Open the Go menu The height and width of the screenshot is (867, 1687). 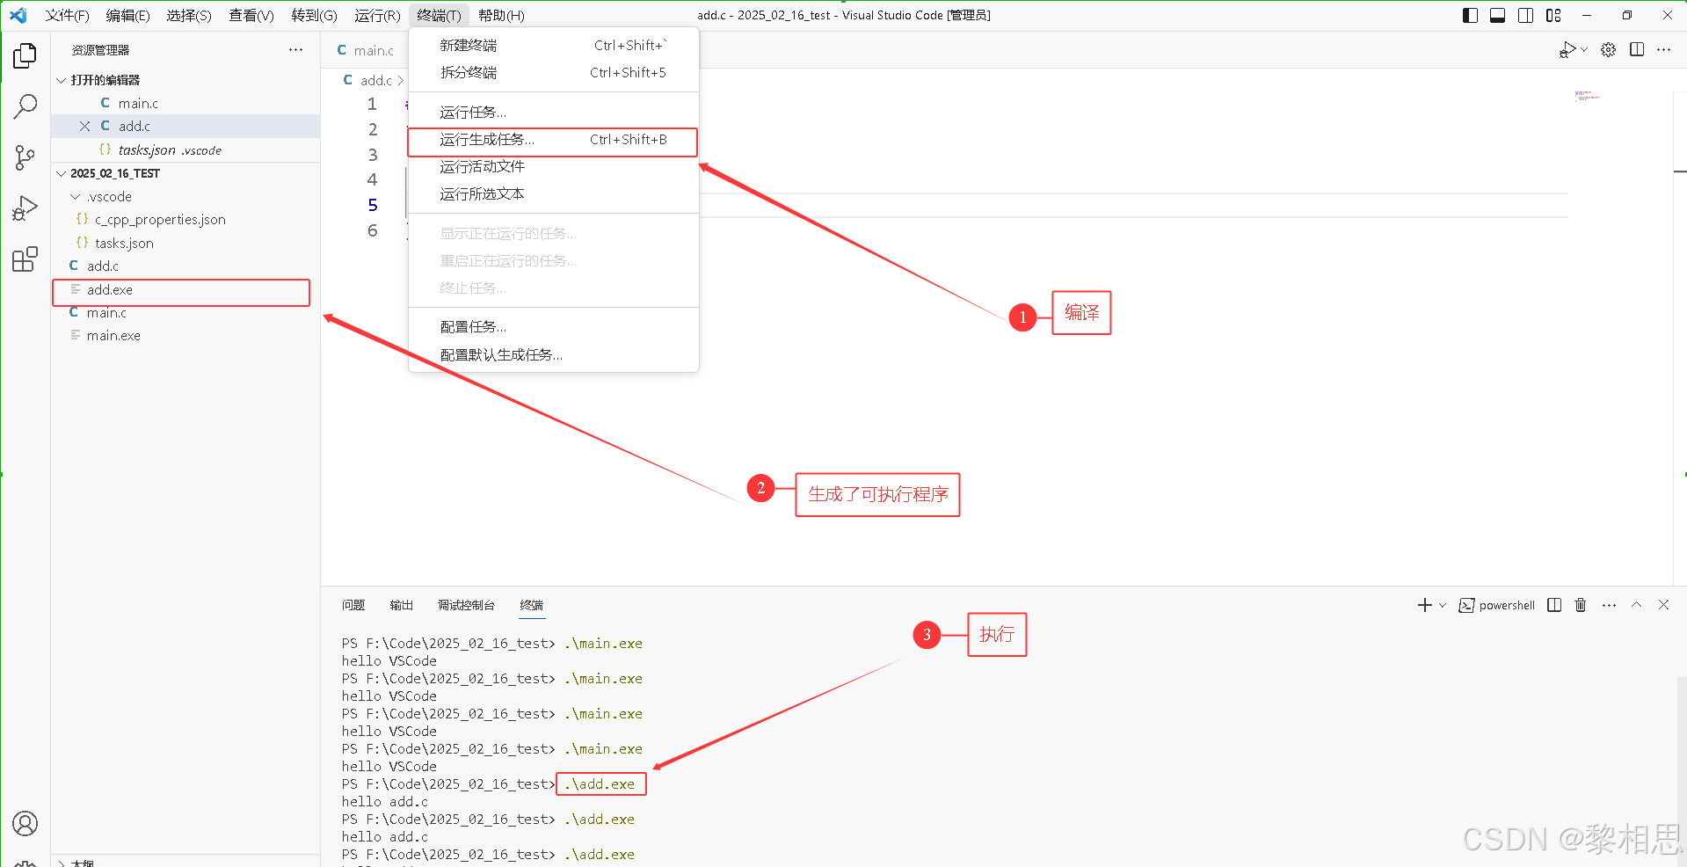coord(314,15)
